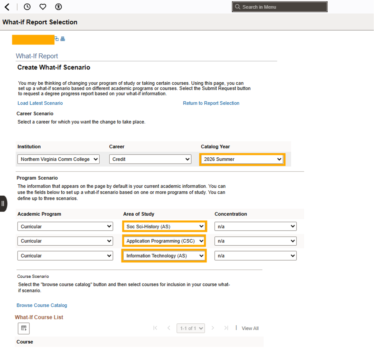Click the Career column label

117,147
